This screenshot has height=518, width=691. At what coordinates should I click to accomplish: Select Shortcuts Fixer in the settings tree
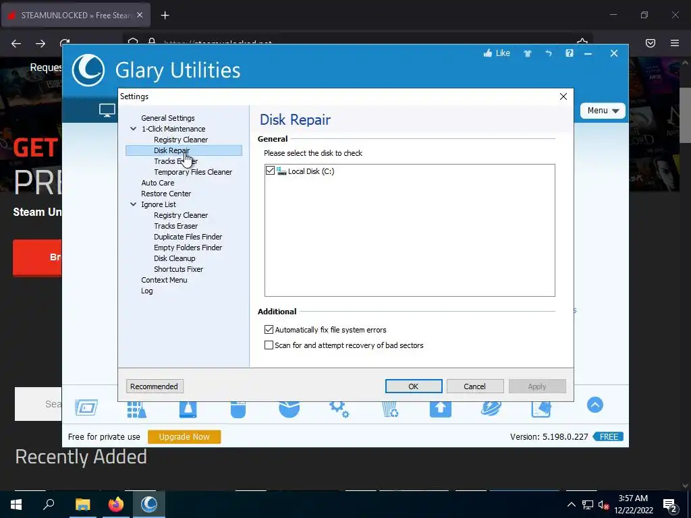[x=178, y=269]
